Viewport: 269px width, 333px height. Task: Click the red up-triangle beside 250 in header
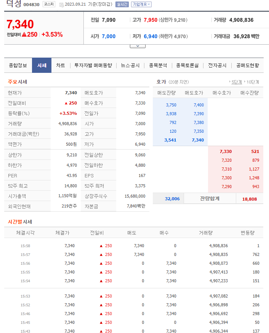(x=24, y=34)
